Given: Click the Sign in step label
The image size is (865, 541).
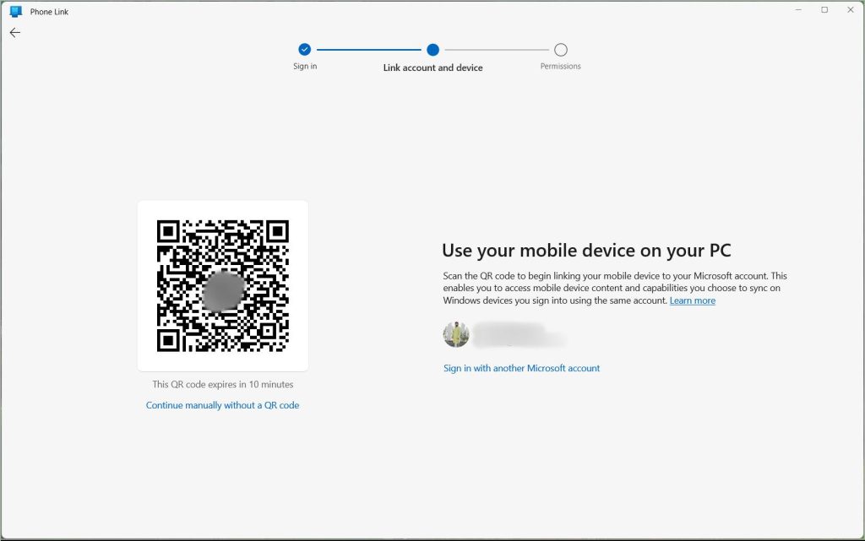Looking at the screenshot, I should (305, 66).
